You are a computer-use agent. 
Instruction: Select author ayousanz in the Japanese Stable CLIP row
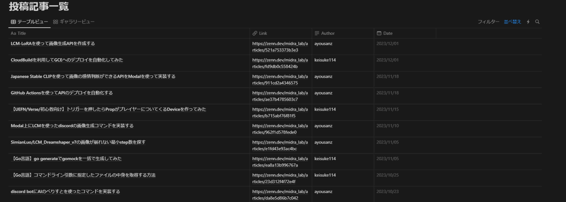(324, 76)
